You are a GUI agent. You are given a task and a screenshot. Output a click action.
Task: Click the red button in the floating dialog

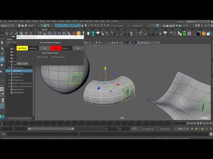(x=55, y=48)
